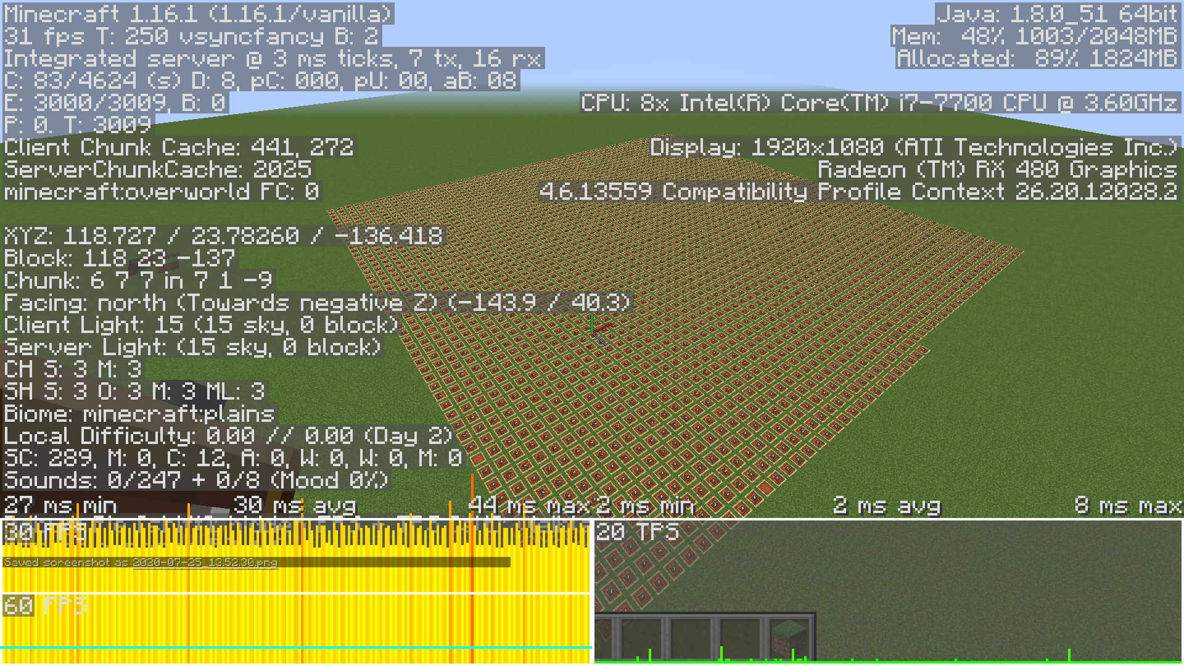Select the grass block hotbar slot
Image resolution: width=1184 pixels, height=666 pixels.
791,638
